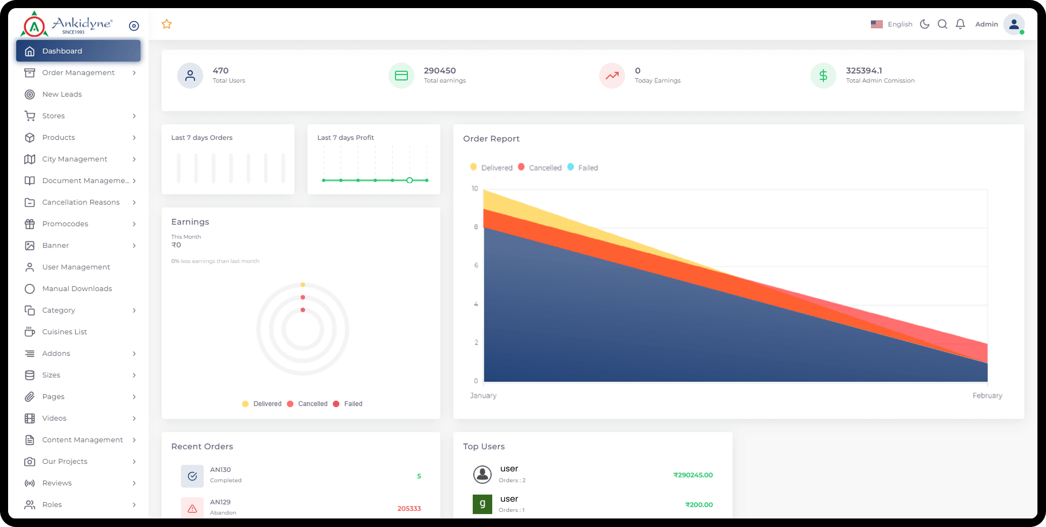The height and width of the screenshot is (527, 1046).
Task: Open notifications bell icon
Action: [x=960, y=24]
